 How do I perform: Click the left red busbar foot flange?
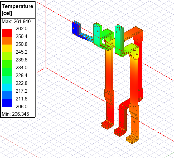point(107,125)
